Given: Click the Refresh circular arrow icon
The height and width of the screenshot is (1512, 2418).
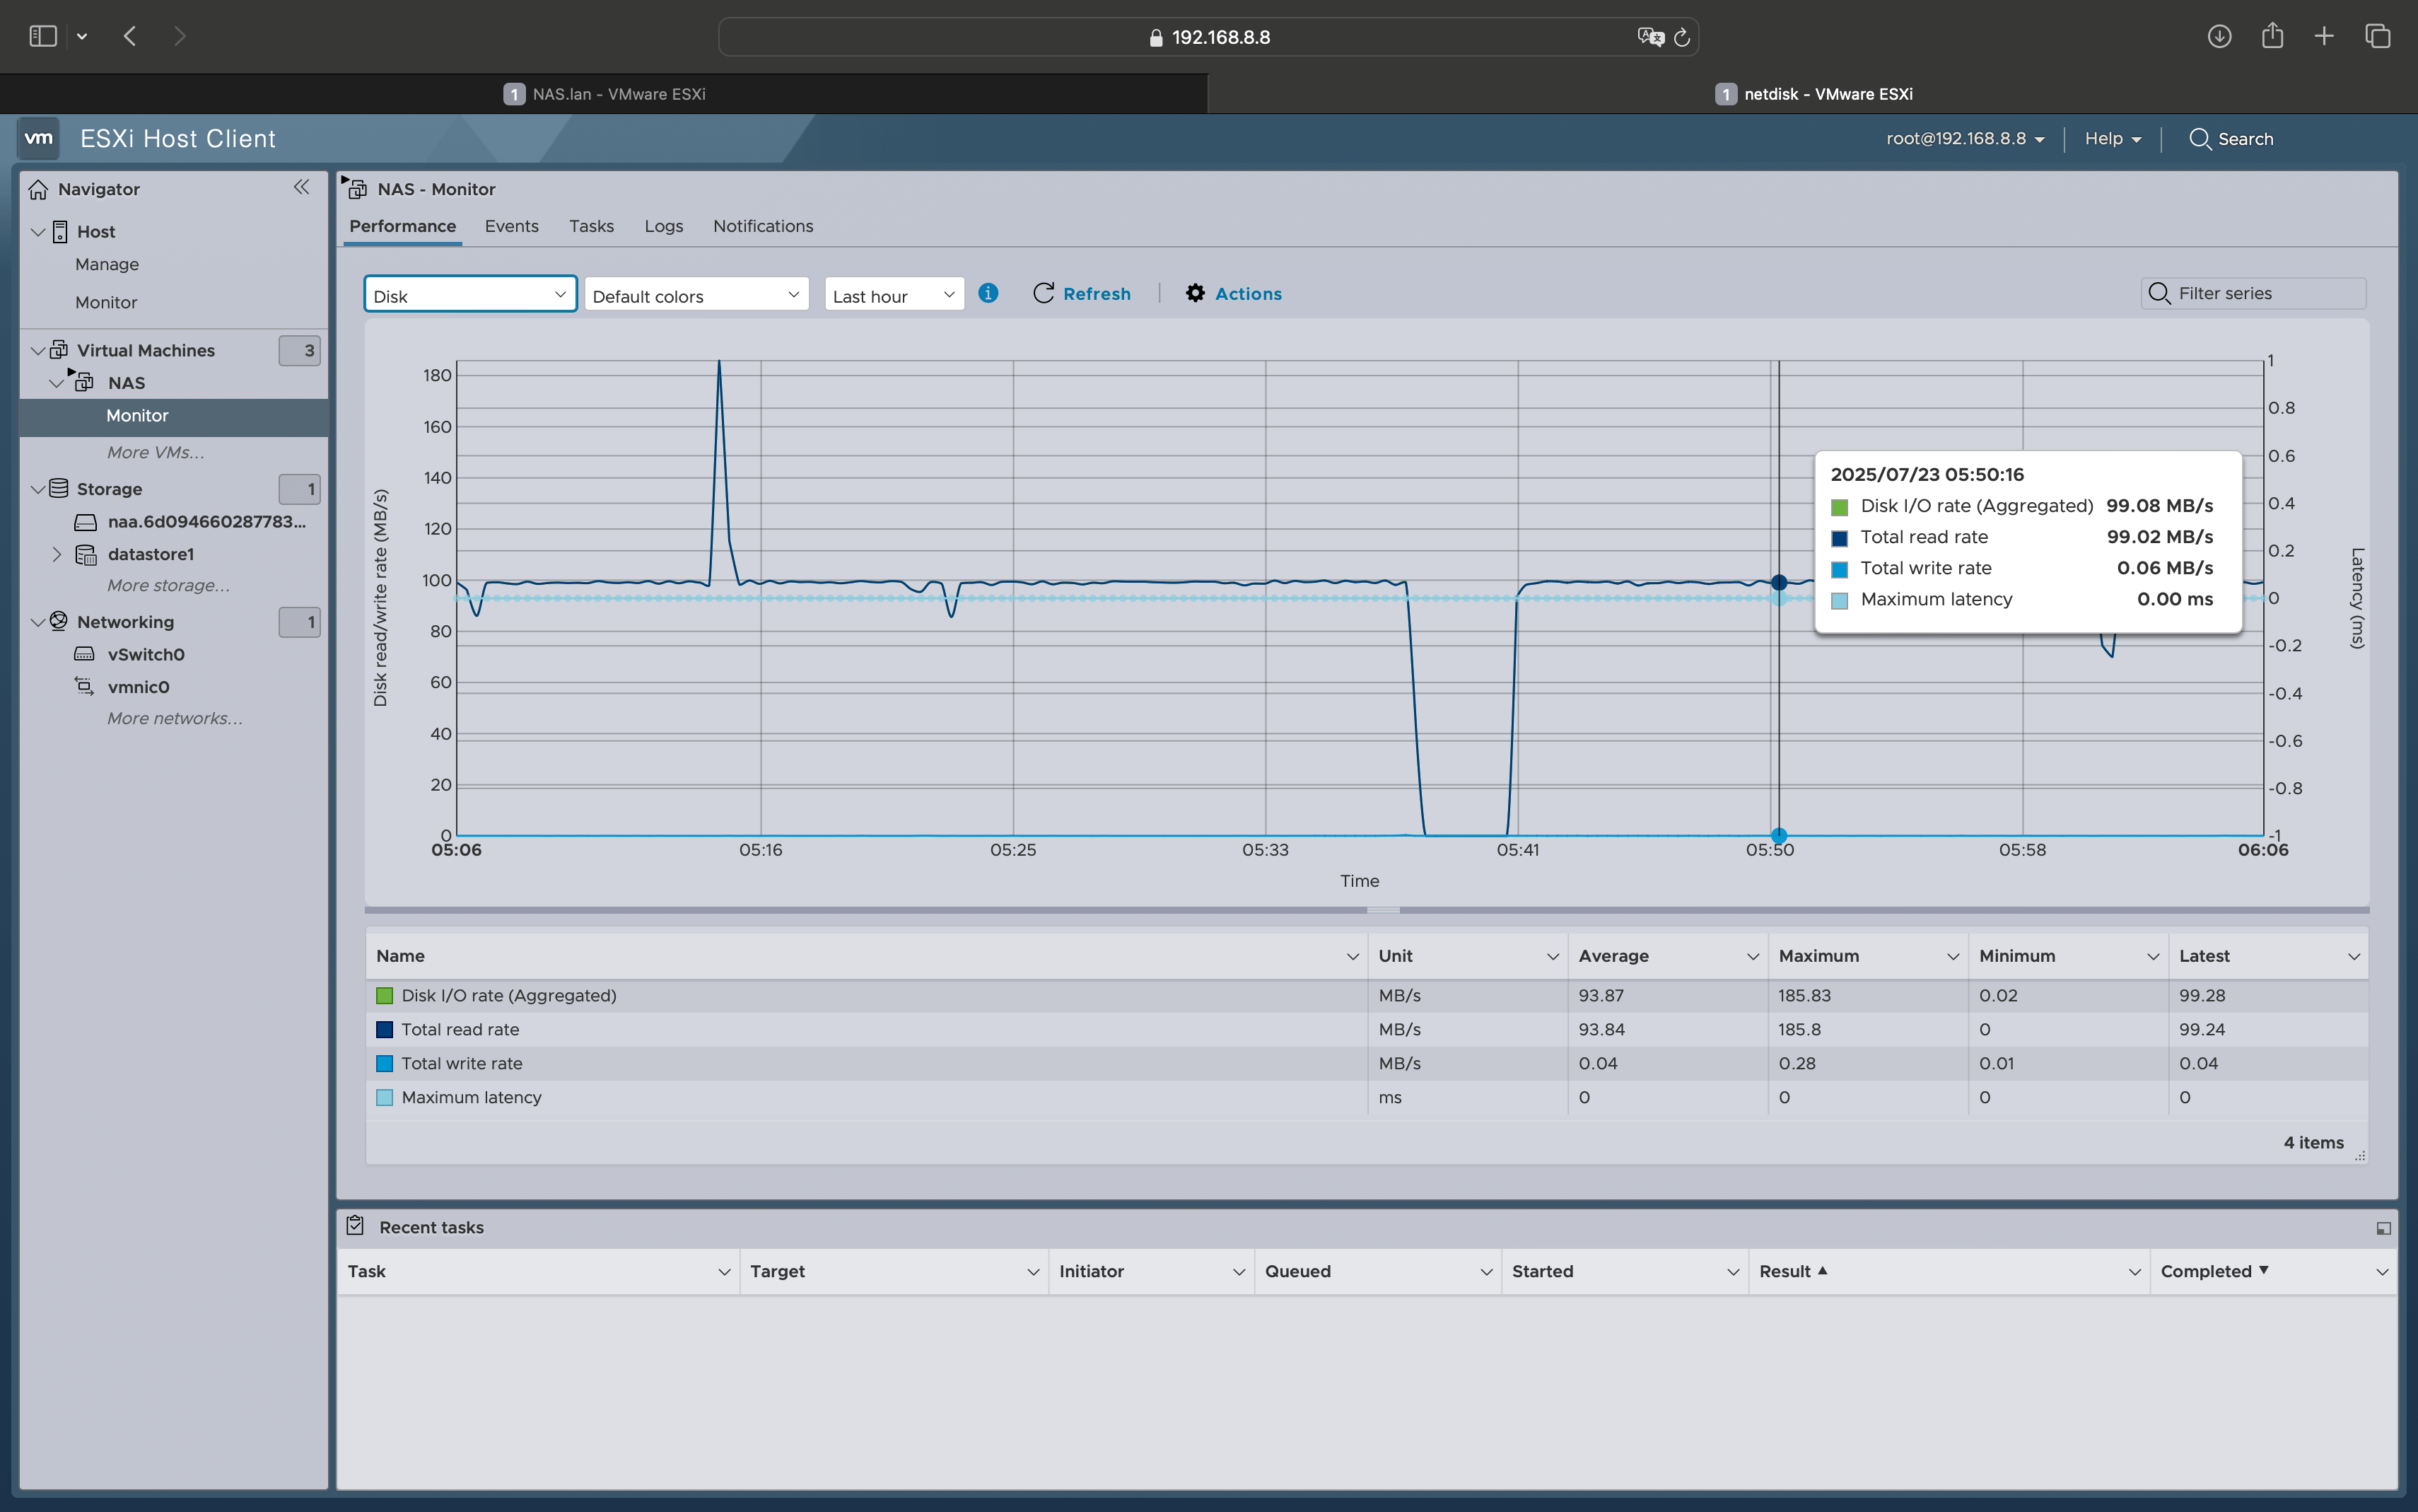Looking at the screenshot, I should pos(1043,293).
